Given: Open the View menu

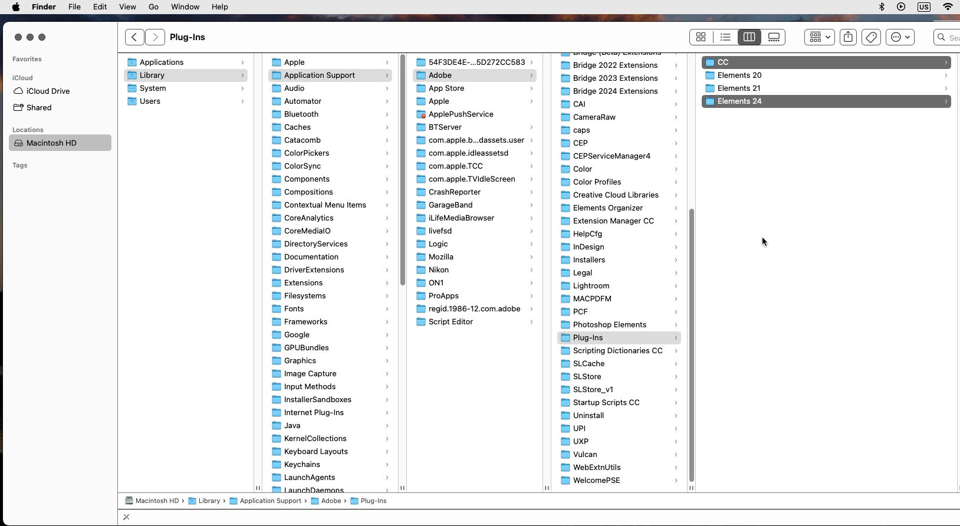Looking at the screenshot, I should (x=127, y=7).
